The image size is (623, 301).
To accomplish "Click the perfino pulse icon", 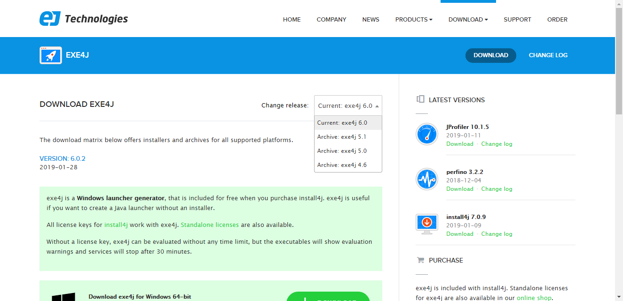I will (x=427, y=180).
